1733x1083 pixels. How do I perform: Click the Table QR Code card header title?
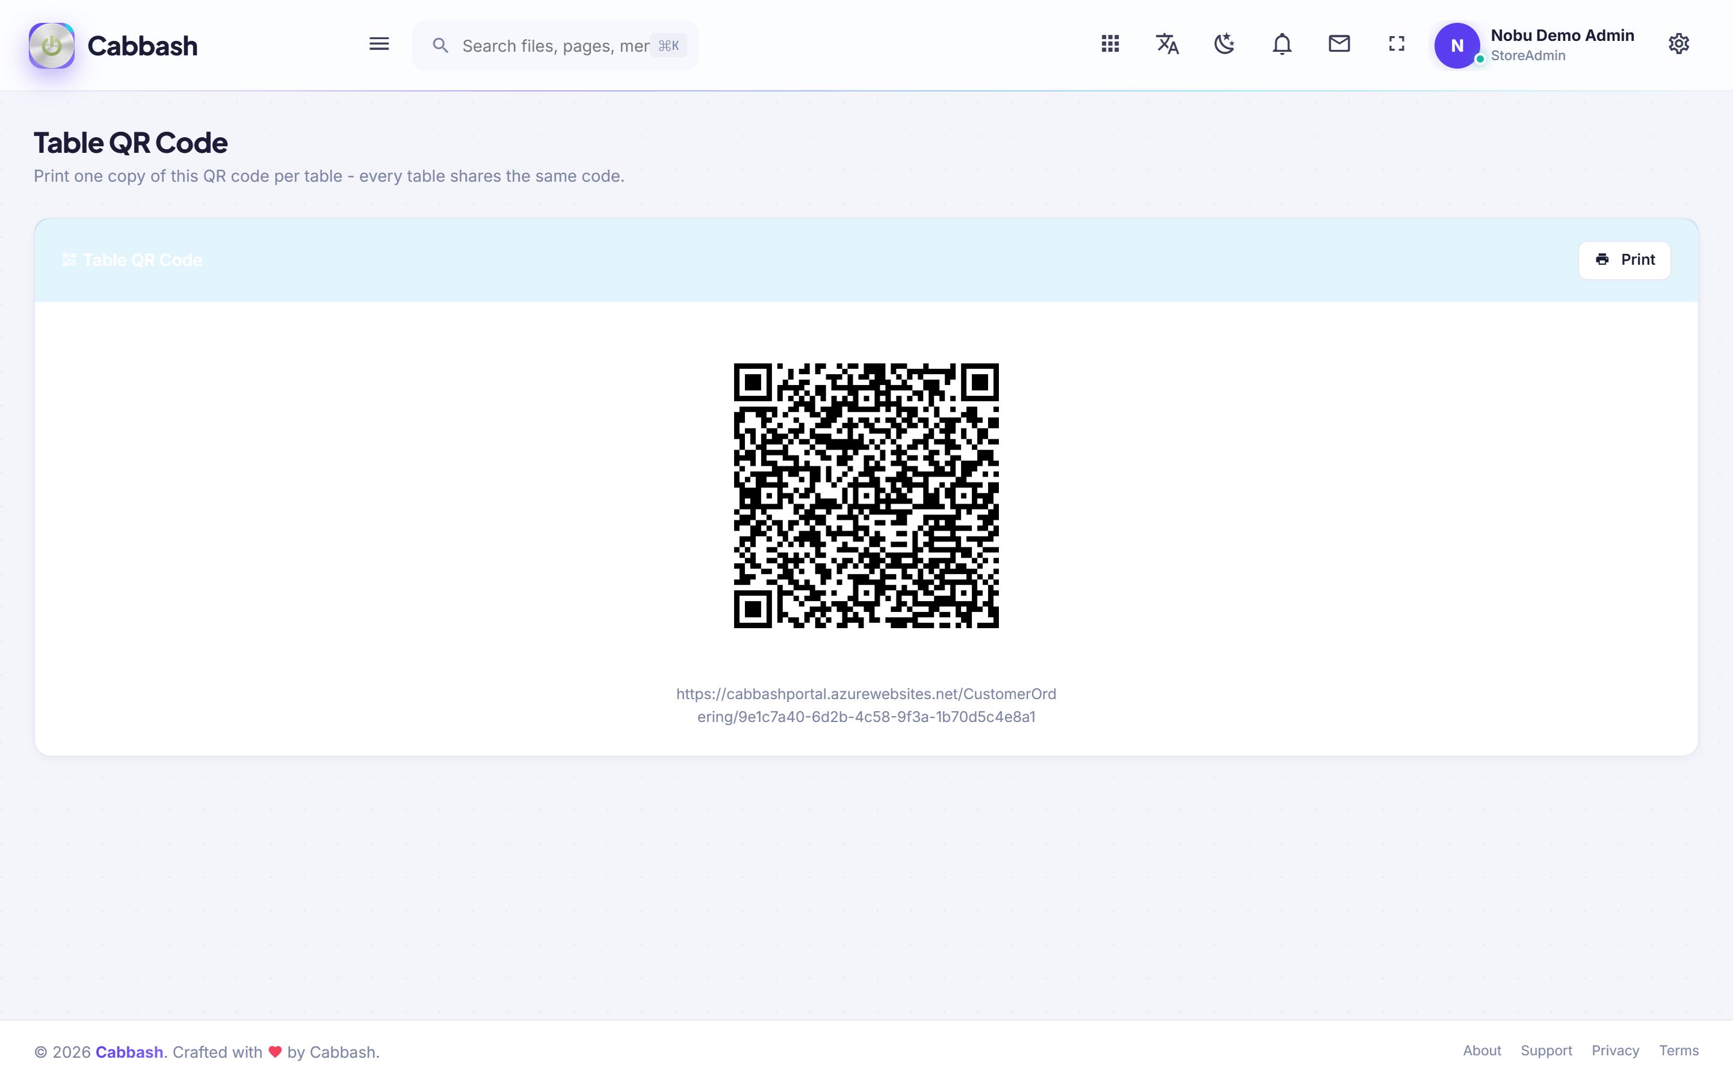pyautogui.click(x=143, y=260)
